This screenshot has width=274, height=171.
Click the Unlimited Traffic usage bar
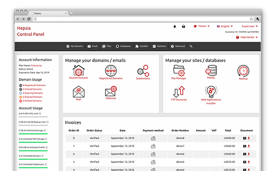pos(33,151)
